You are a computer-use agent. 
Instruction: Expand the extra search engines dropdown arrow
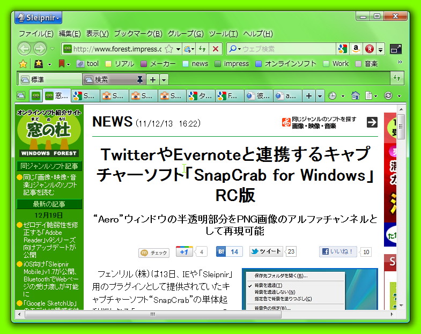(x=380, y=49)
